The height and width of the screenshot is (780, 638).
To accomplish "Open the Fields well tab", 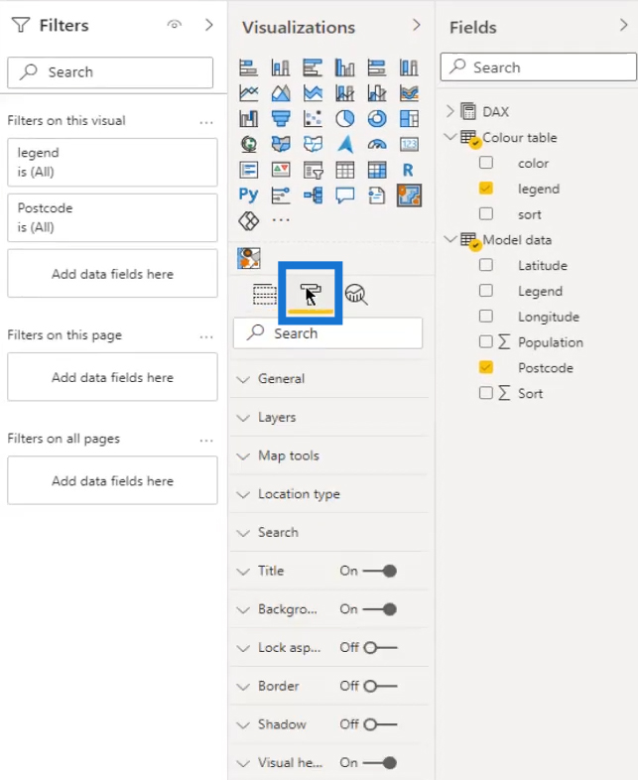I will coord(265,295).
